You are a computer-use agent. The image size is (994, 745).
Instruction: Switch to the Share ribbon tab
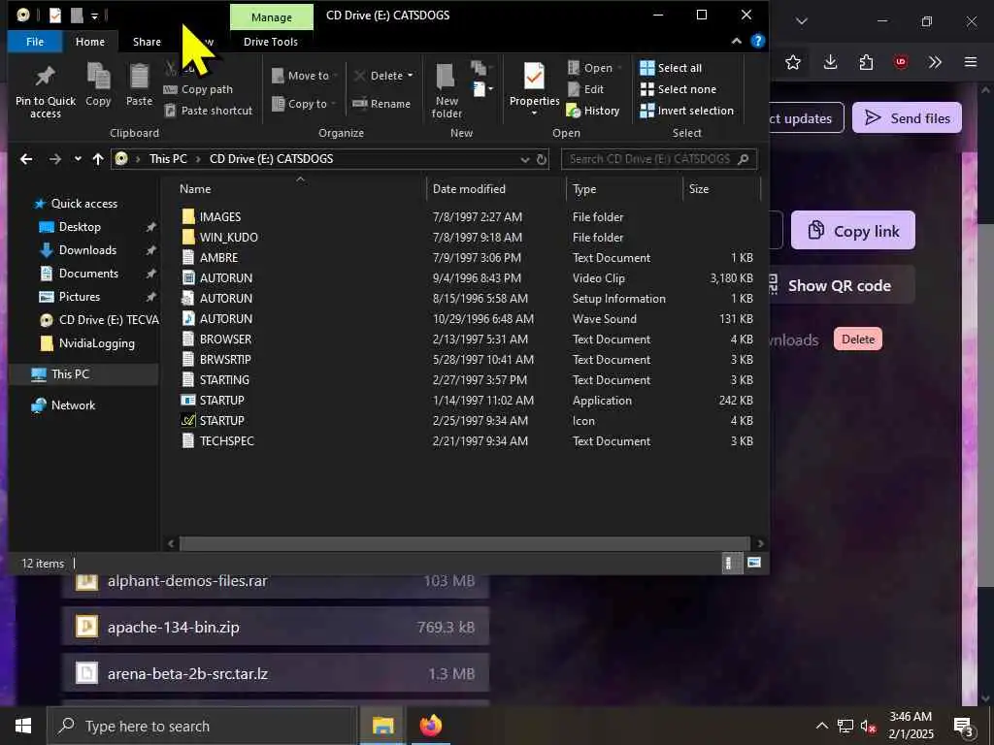(147, 42)
